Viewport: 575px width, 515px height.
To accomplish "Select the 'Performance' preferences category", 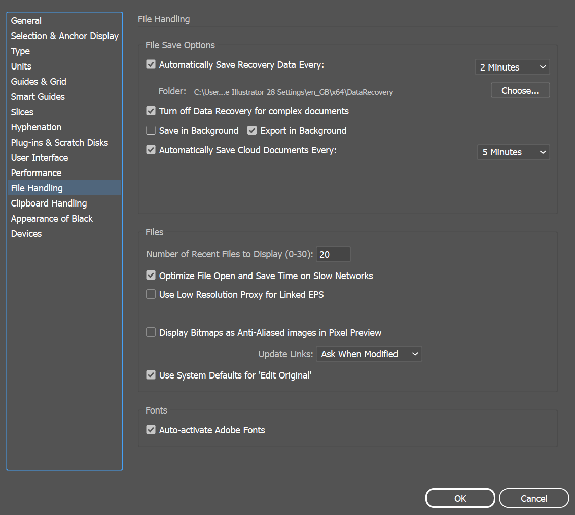I will [x=36, y=173].
